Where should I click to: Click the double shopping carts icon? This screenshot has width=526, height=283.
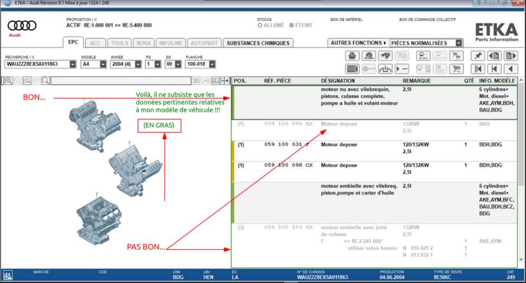coord(456,56)
